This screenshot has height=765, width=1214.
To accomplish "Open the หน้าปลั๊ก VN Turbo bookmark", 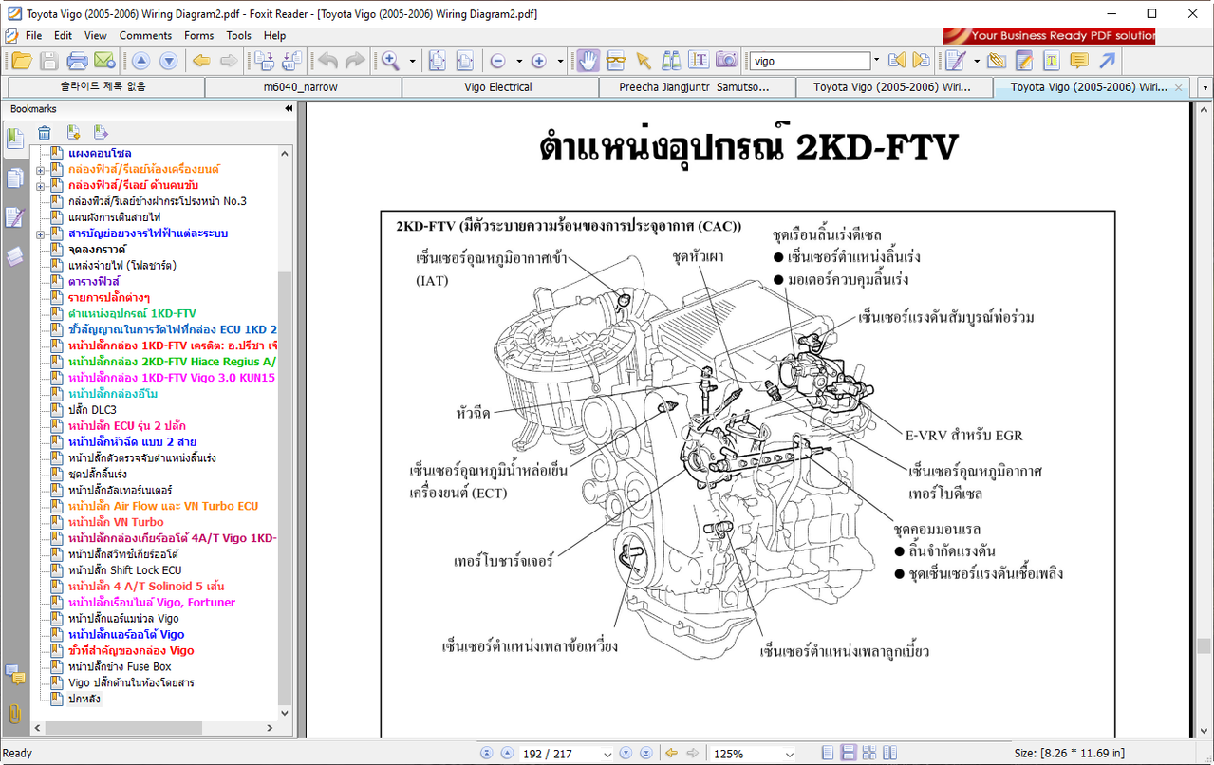I will click(x=116, y=522).
